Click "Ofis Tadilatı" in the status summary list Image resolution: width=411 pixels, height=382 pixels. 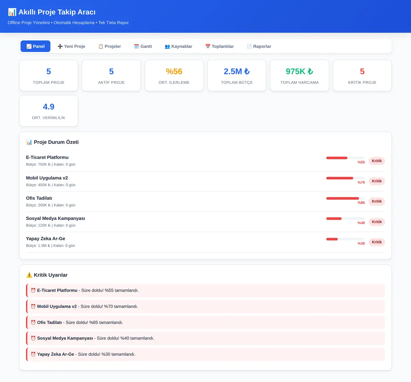pyautogui.click(x=39, y=198)
